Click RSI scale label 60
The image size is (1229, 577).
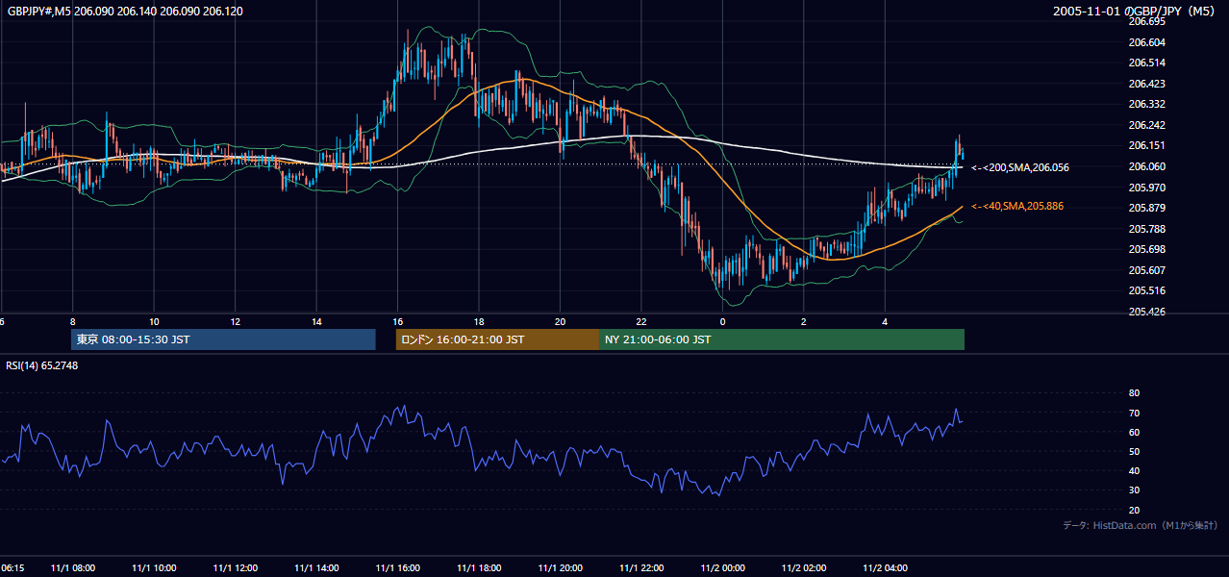[1134, 432]
